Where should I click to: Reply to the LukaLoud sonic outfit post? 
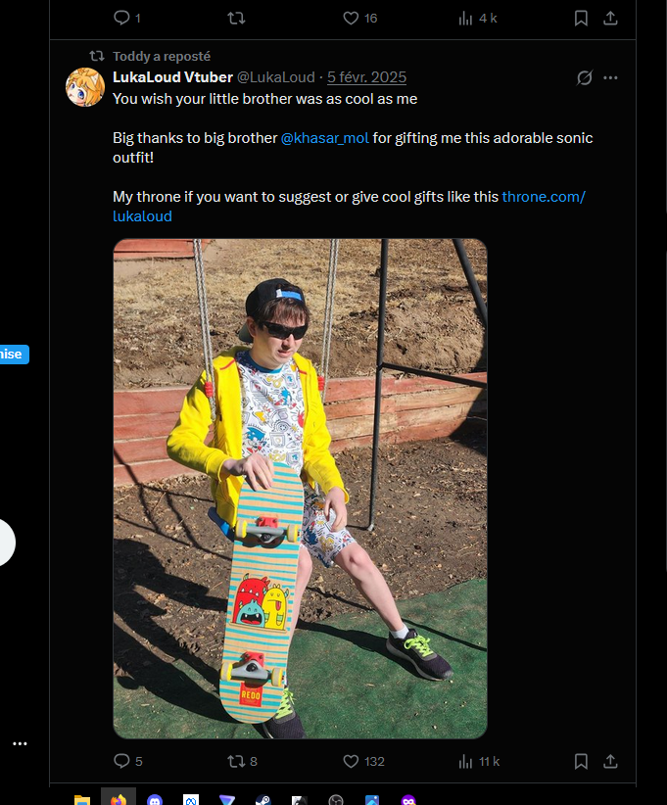pos(121,761)
